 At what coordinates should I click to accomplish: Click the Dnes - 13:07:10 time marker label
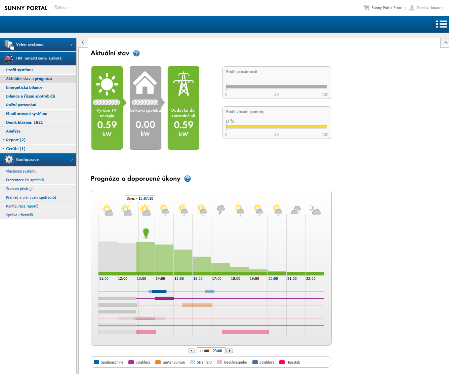(x=140, y=198)
